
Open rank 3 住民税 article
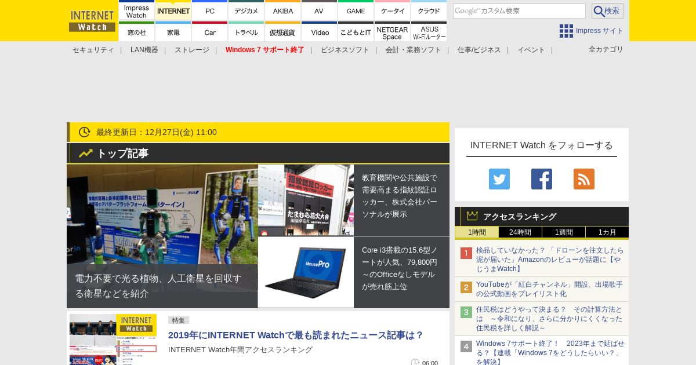click(x=549, y=319)
